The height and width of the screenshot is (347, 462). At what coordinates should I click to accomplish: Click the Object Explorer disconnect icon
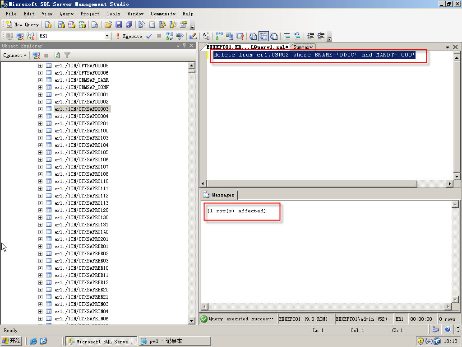[37, 55]
